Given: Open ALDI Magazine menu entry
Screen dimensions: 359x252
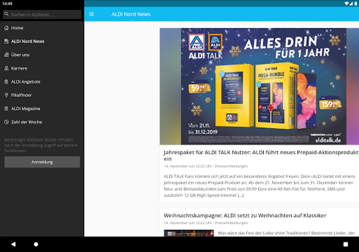Looking at the screenshot, I should click(x=42, y=109).
